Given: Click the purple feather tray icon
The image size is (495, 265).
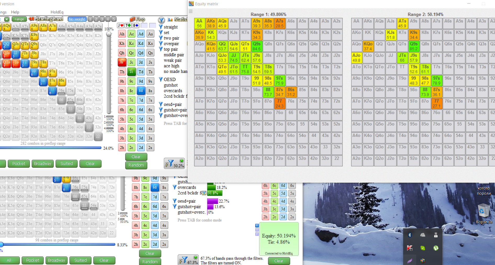Looking at the screenshot, I should pos(410,261).
